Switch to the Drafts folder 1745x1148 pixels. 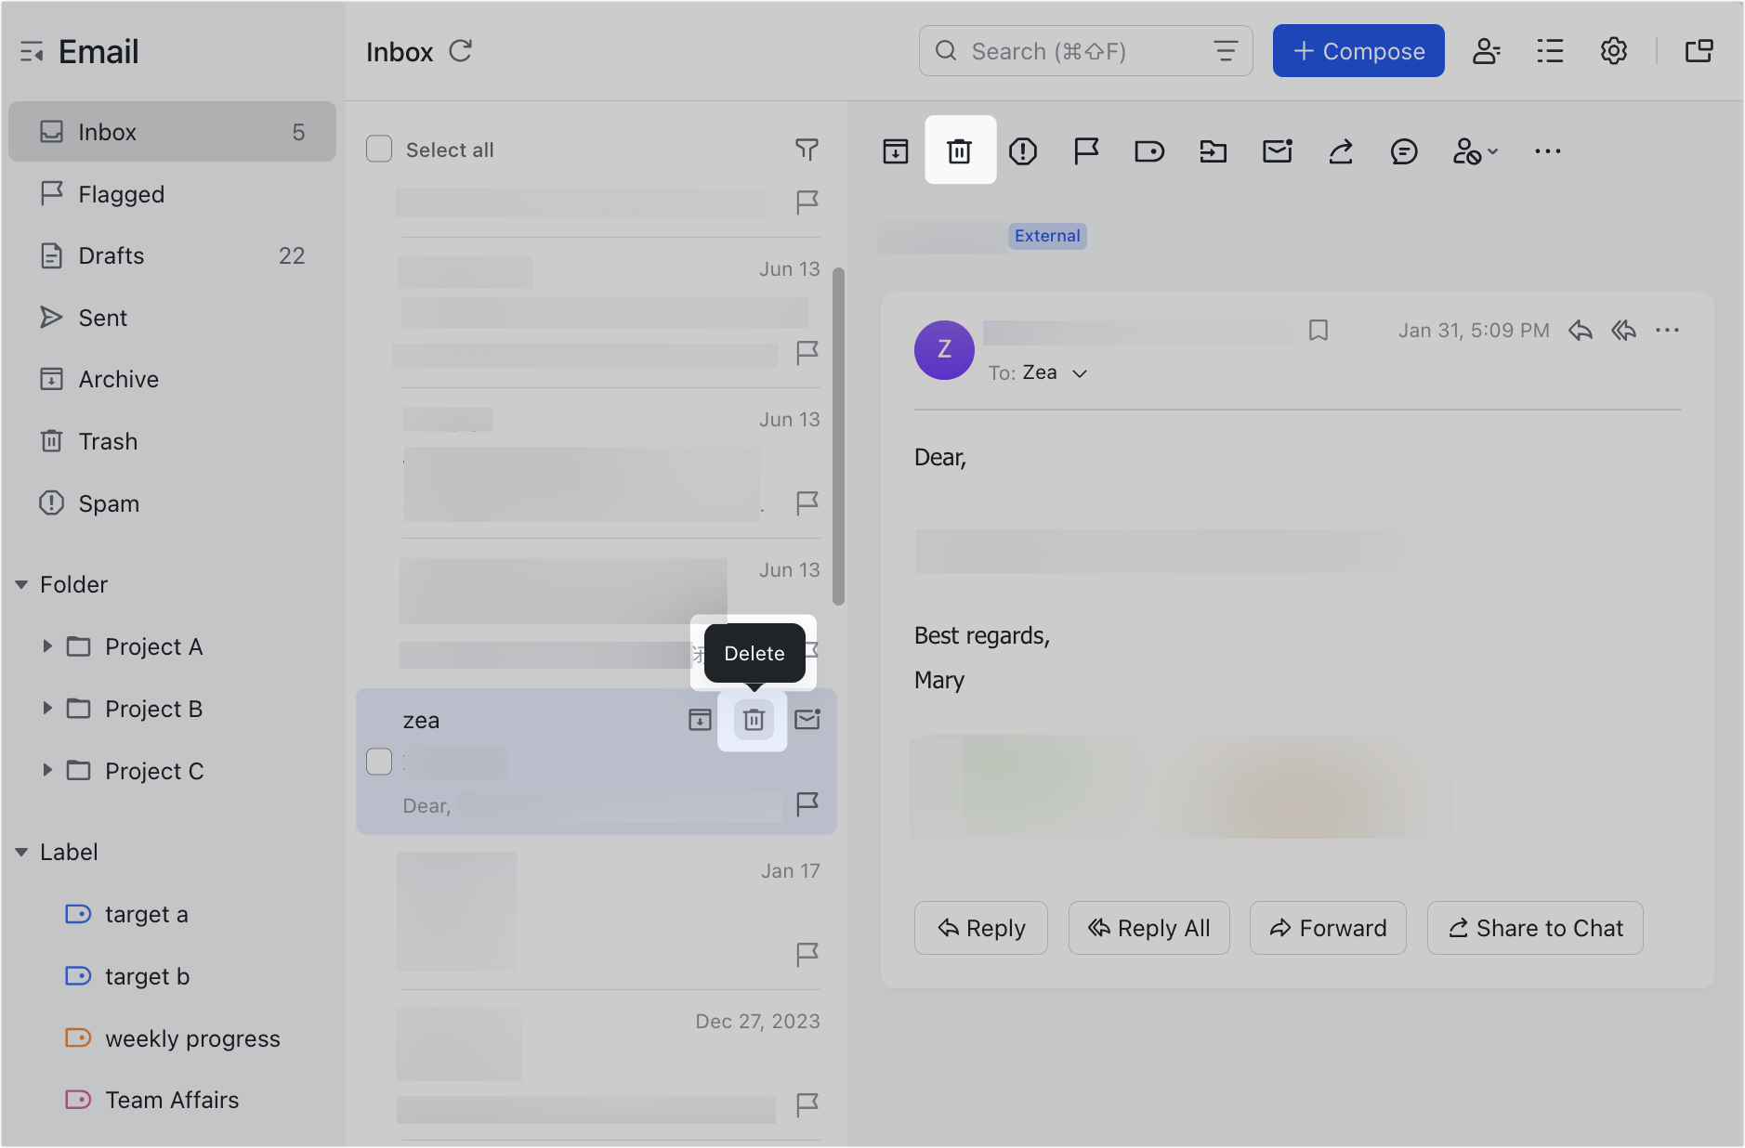[x=111, y=255]
